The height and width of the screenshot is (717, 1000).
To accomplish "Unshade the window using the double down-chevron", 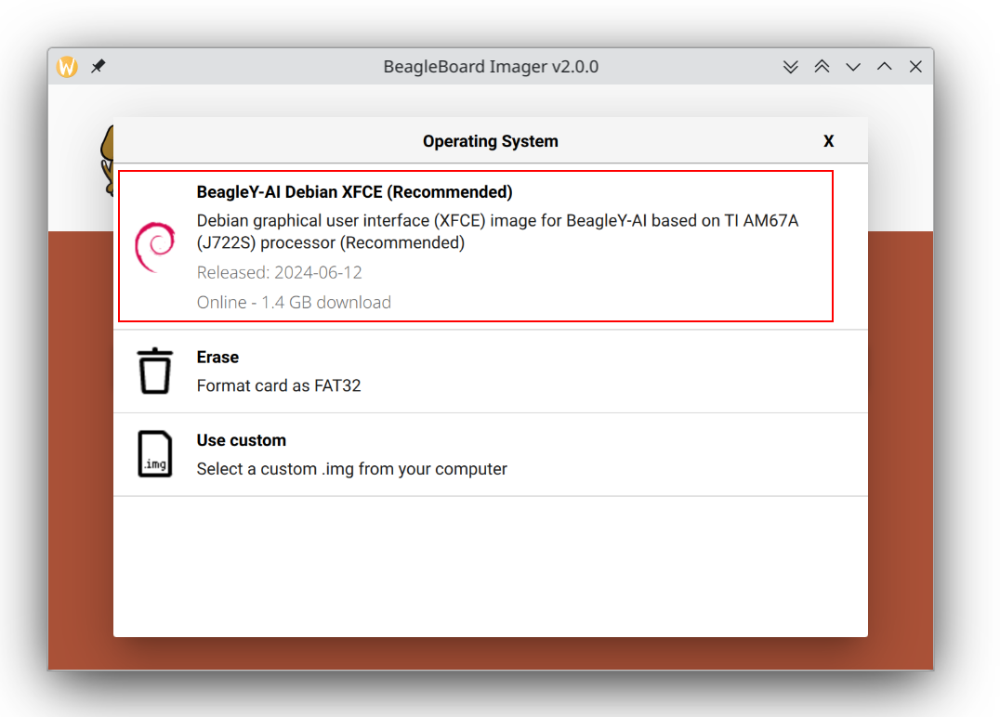I will pos(791,66).
